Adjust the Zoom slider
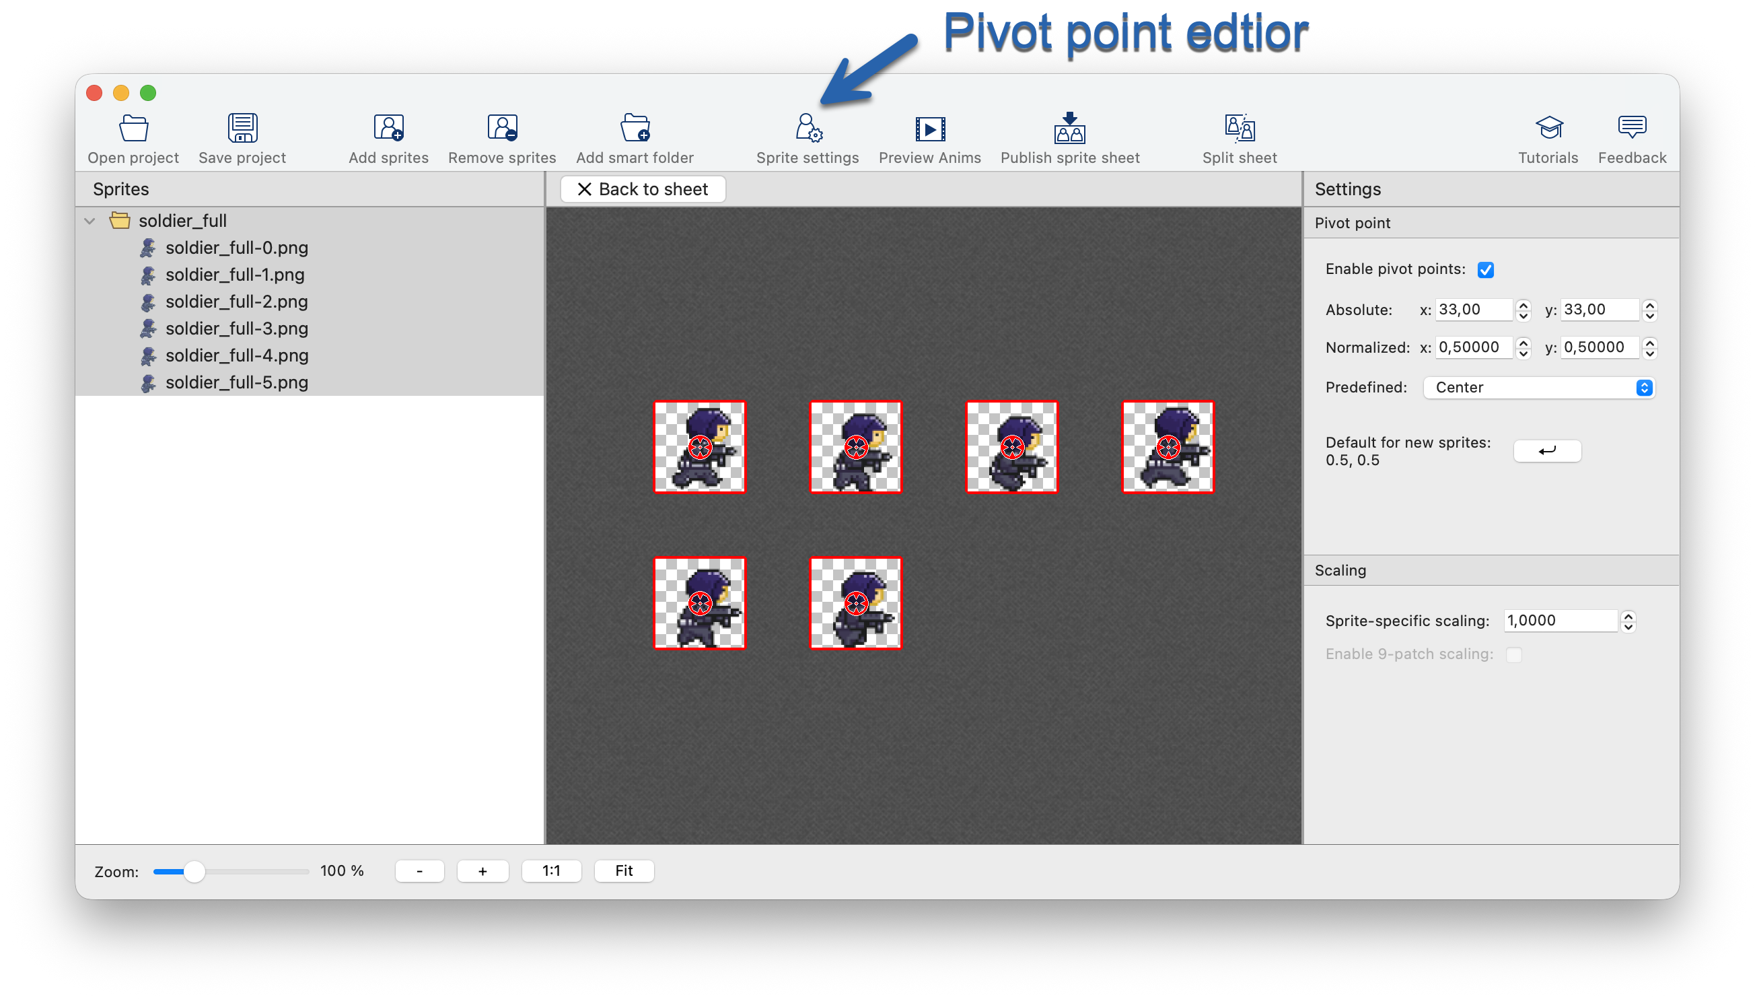Viewport: 1755px width, 999px height. coord(196,870)
